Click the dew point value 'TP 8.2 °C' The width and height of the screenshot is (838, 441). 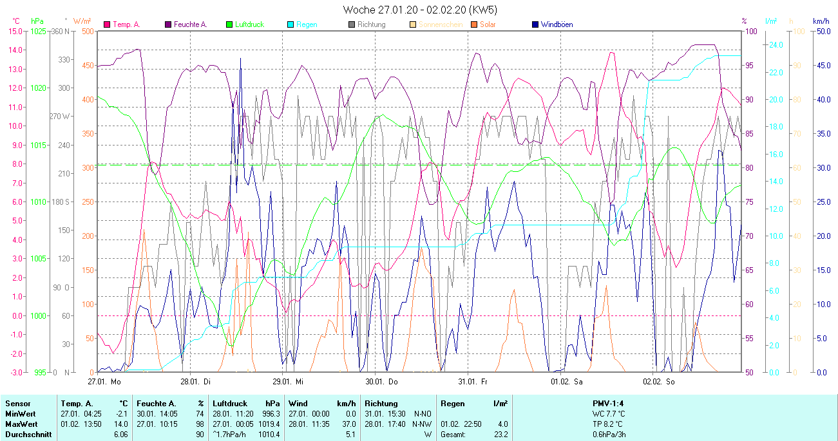click(x=609, y=424)
